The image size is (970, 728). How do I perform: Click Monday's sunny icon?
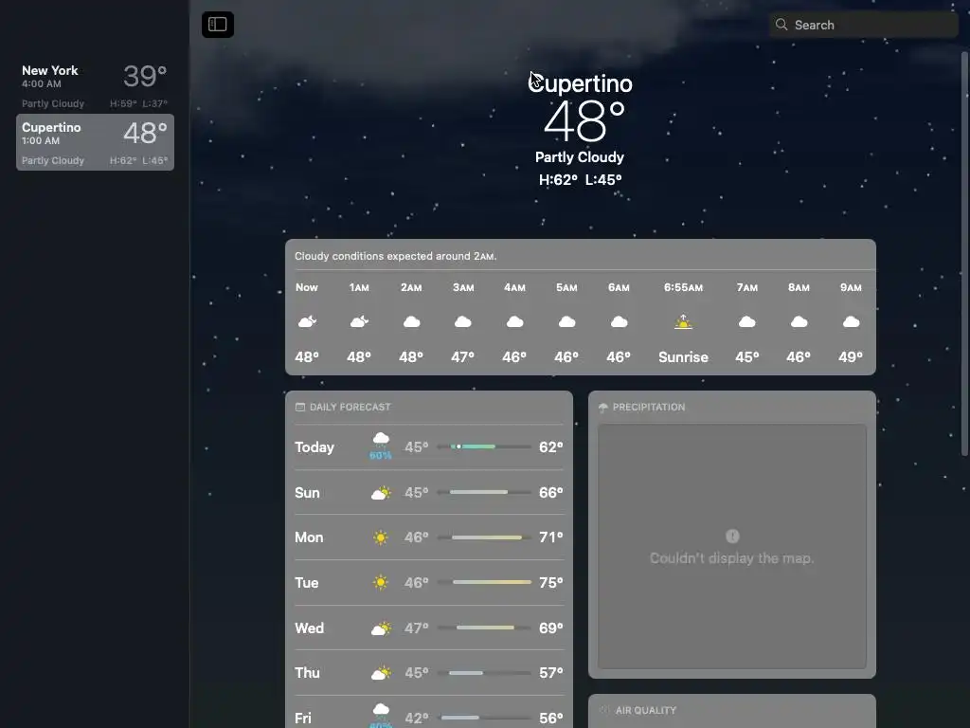[x=381, y=537]
